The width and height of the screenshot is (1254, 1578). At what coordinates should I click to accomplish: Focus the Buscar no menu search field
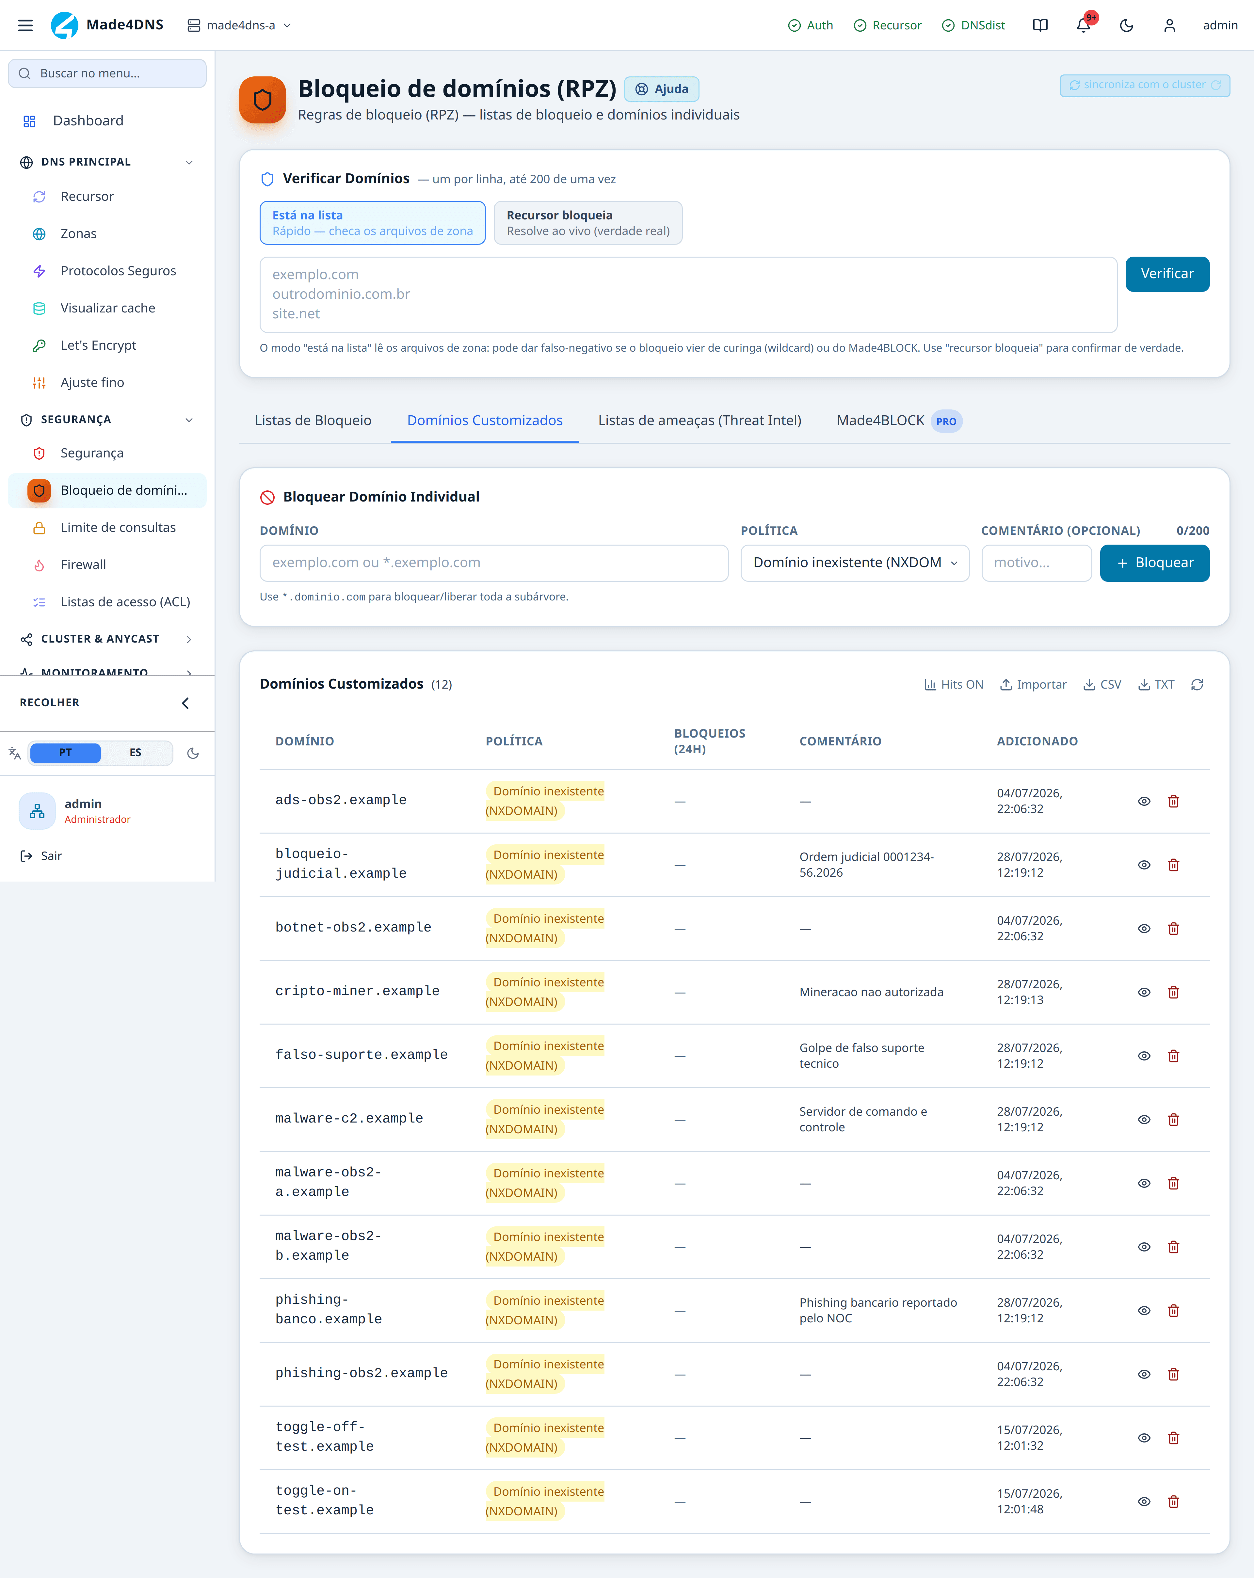(107, 73)
